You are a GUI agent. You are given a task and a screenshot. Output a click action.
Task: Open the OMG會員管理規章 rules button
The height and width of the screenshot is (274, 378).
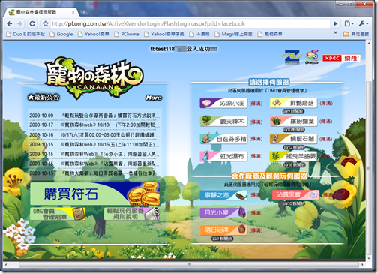(x=58, y=214)
